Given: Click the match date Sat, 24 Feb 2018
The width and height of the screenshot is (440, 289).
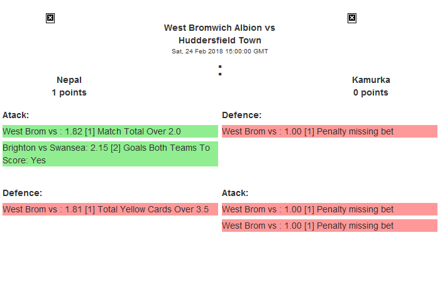Looking at the screenshot, I should pyautogui.click(x=219, y=52).
